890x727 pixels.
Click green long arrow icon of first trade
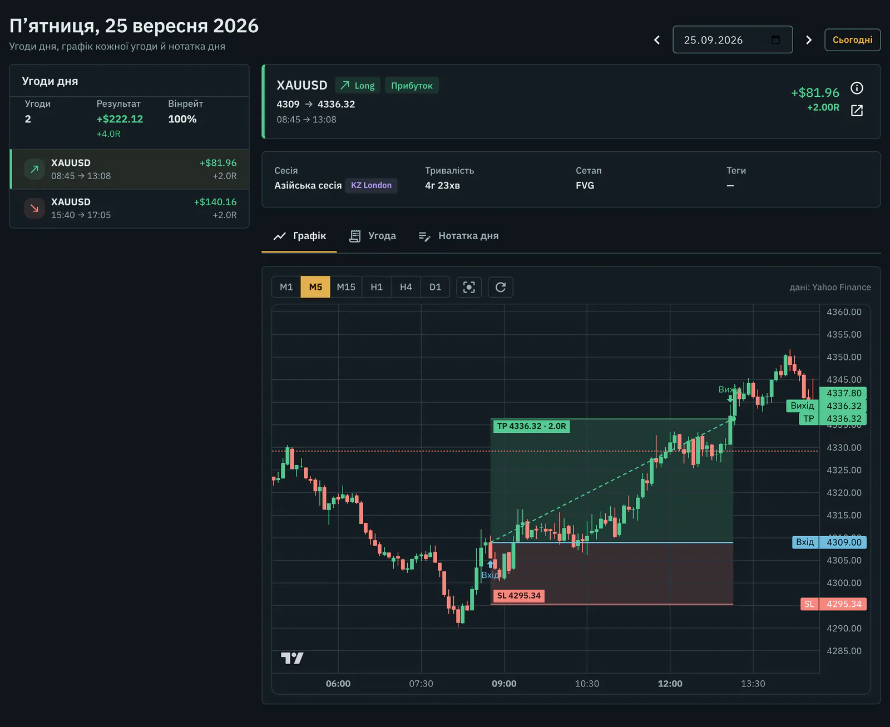coord(34,169)
